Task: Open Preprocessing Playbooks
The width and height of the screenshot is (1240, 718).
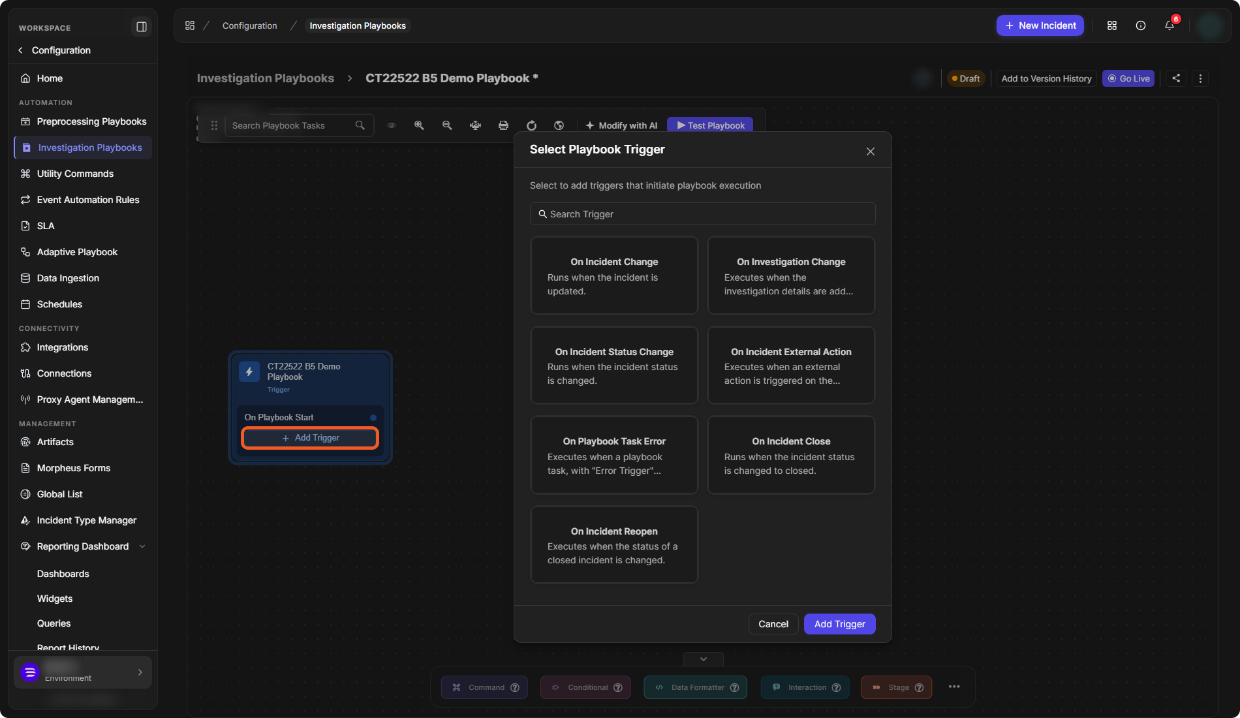Action: tap(83, 121)
